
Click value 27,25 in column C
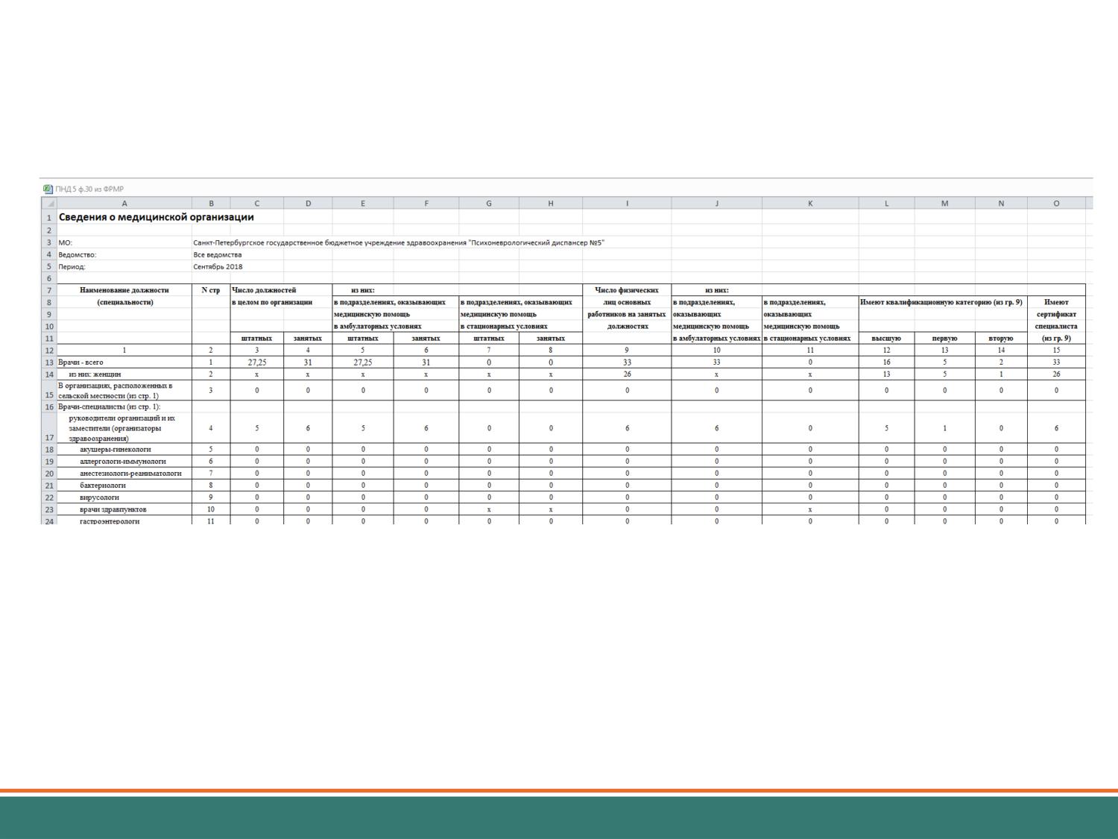[257, 362]
